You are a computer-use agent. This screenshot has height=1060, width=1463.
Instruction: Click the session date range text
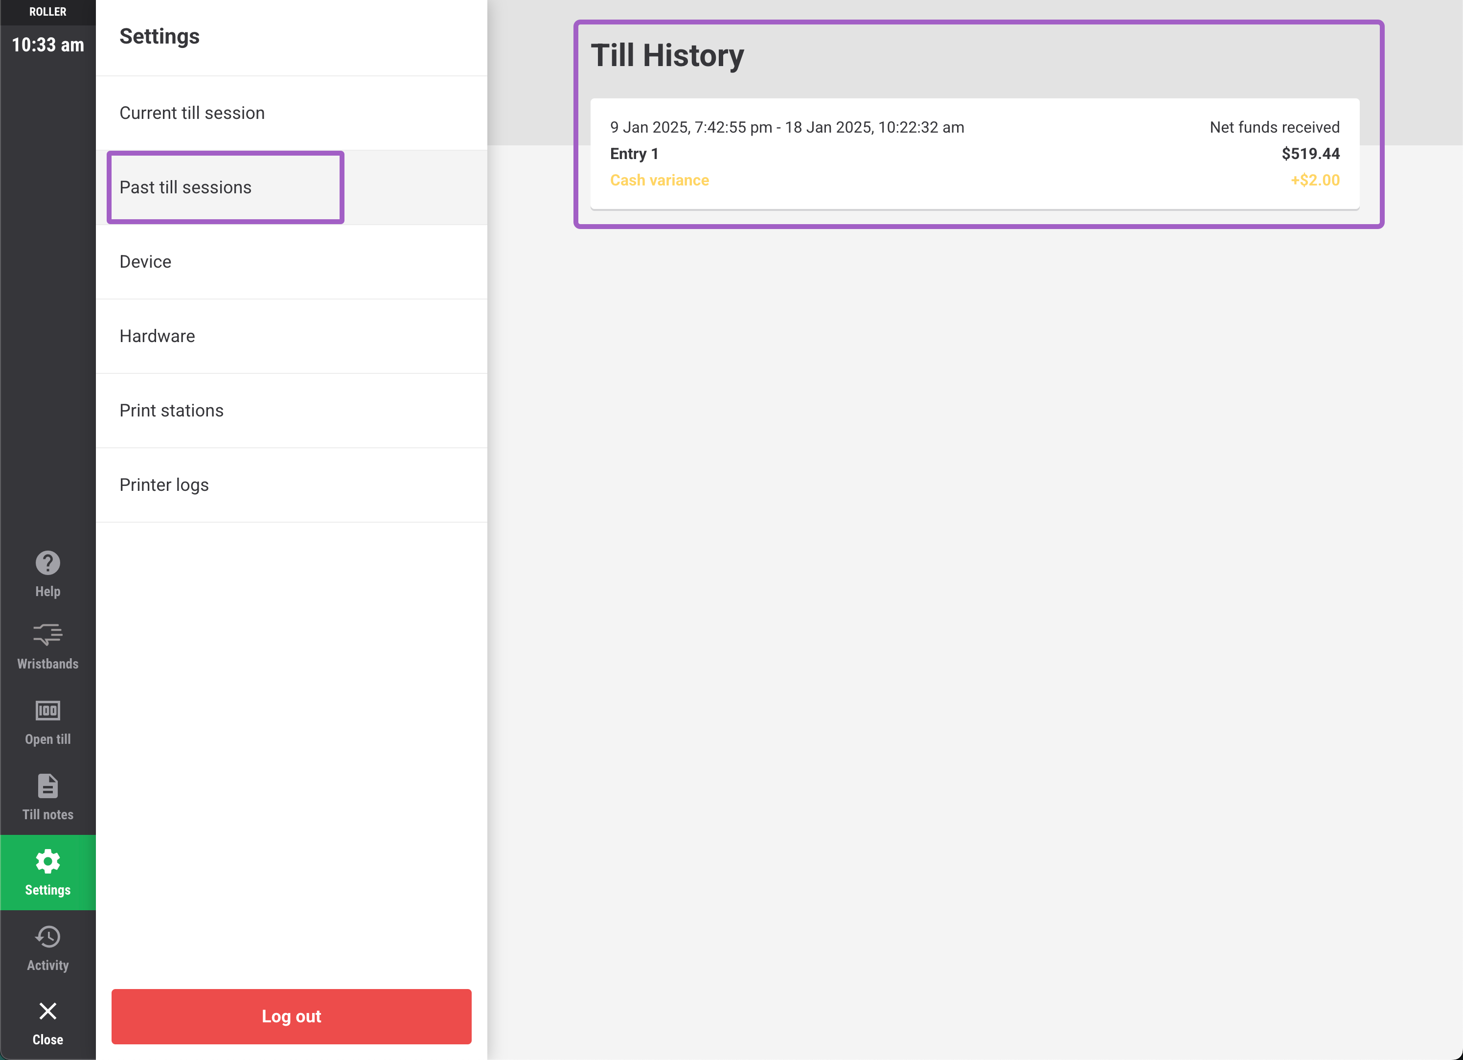point(787,128)
